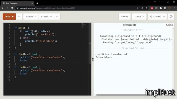Image resolution: width=177 pixels, height=99 pixels.
Task: Click 'condition 1 evaluated' println in editor
Action: [42, 57]
